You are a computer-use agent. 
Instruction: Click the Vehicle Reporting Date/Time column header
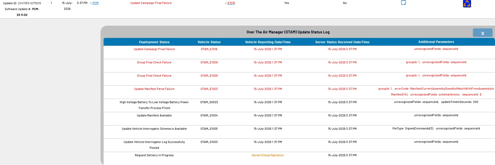(x=268, y=42)
